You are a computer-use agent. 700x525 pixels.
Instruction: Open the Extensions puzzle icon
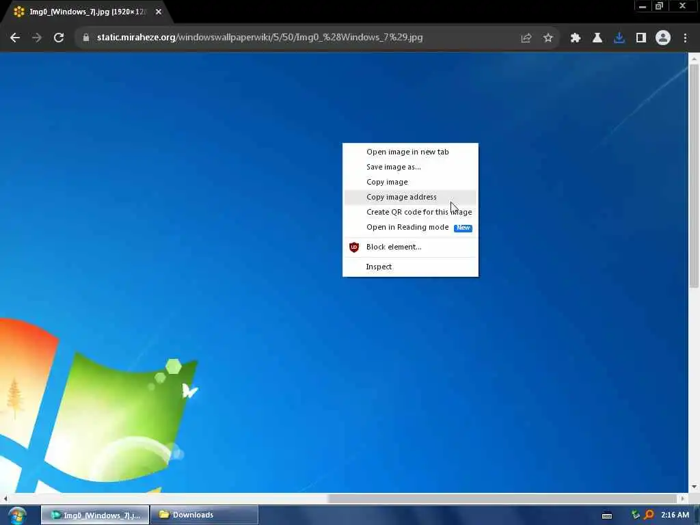(576, 38)
